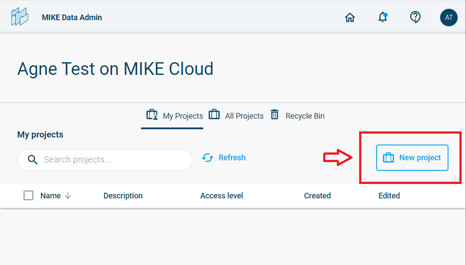Click the Refresh text link

[232, 158]
